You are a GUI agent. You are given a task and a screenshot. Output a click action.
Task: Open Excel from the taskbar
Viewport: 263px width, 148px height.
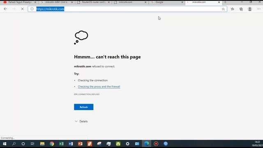(x=61, y=144)
